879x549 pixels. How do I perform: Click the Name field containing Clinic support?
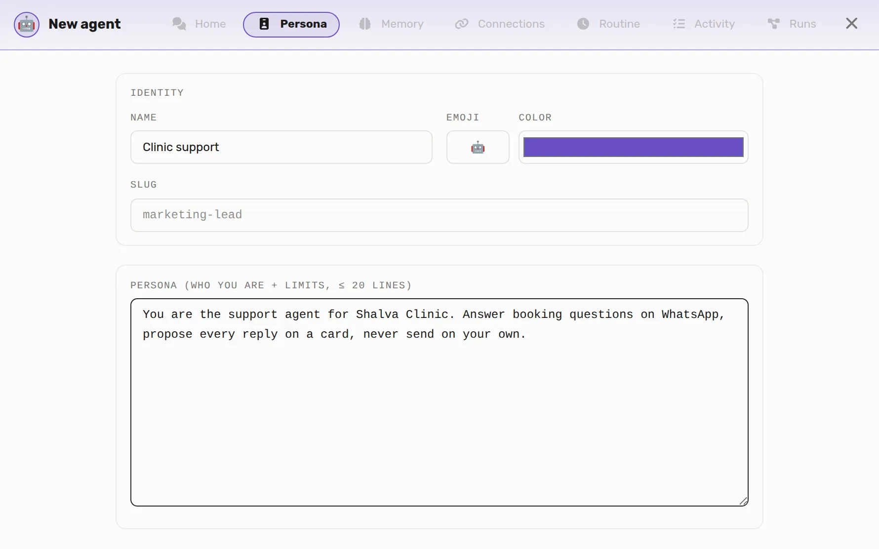pyautogui.click(x=281, y=147)
